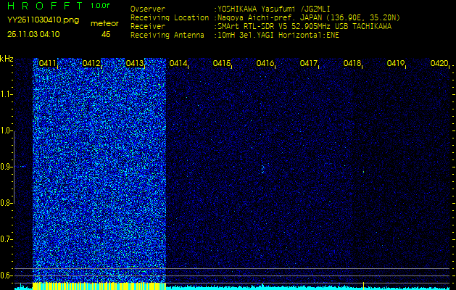456x290 pixels.
Task: Click the 0412 time marker
Action: (91, 63)
